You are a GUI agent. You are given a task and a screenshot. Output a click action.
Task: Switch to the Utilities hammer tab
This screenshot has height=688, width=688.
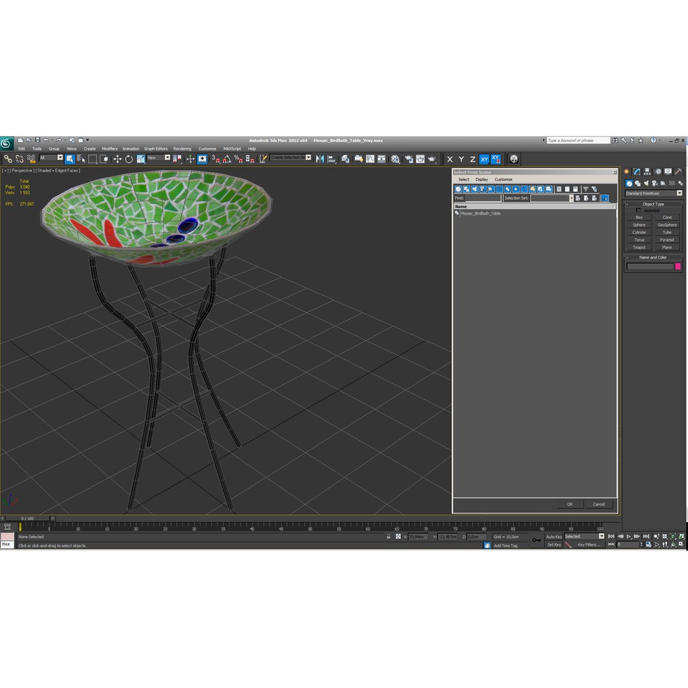pos(678,171)
